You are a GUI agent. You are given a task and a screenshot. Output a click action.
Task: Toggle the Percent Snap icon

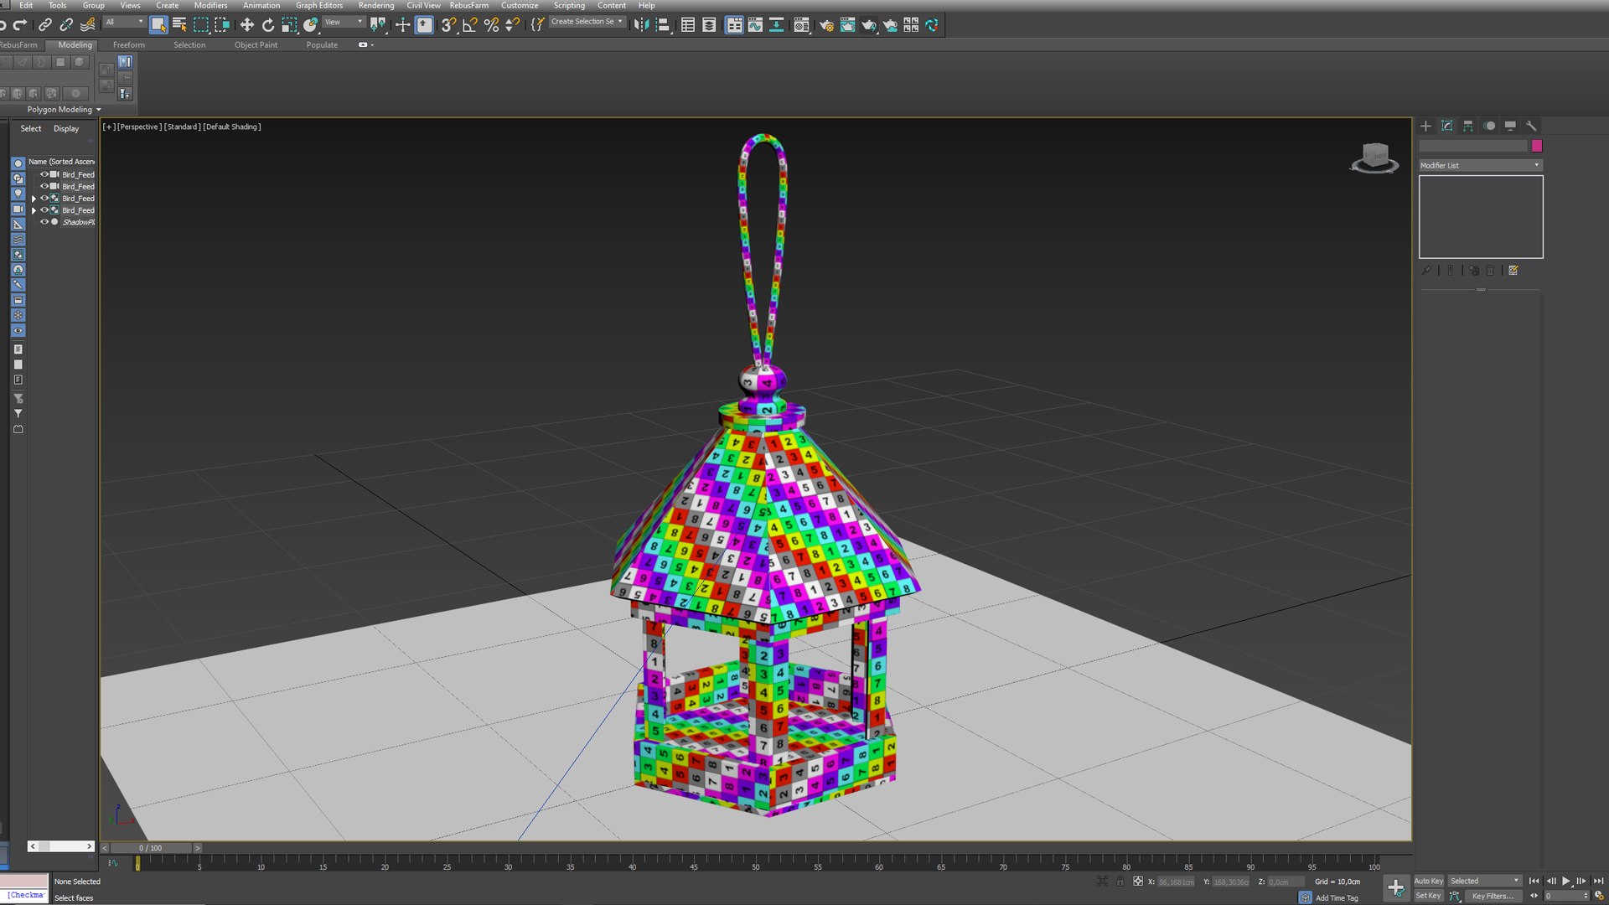(x=491, y=25)
